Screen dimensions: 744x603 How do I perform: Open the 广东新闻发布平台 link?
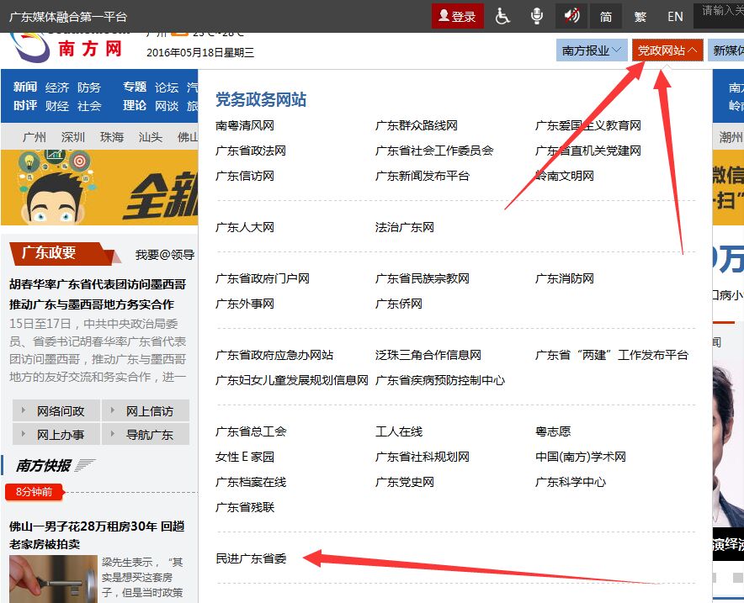coord(422,176)
